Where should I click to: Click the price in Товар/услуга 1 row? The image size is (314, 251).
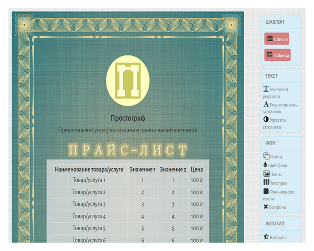click(x=197, y=180)
